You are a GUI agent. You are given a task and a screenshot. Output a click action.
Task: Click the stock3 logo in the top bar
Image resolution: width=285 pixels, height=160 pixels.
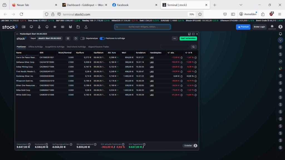[x=10, y=27]
